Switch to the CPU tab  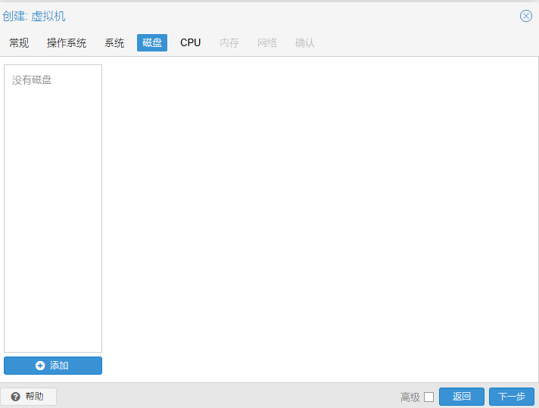pyautogui.click(x=191, y=42)
